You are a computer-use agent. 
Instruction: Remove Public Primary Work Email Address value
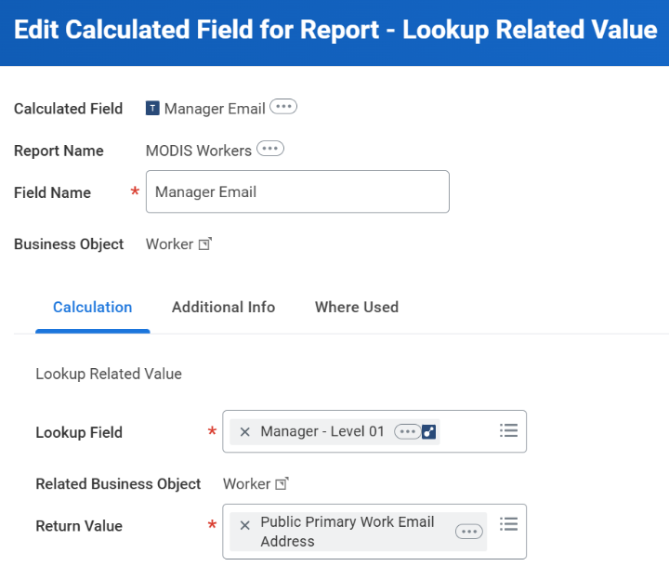(x=245, y=525)
